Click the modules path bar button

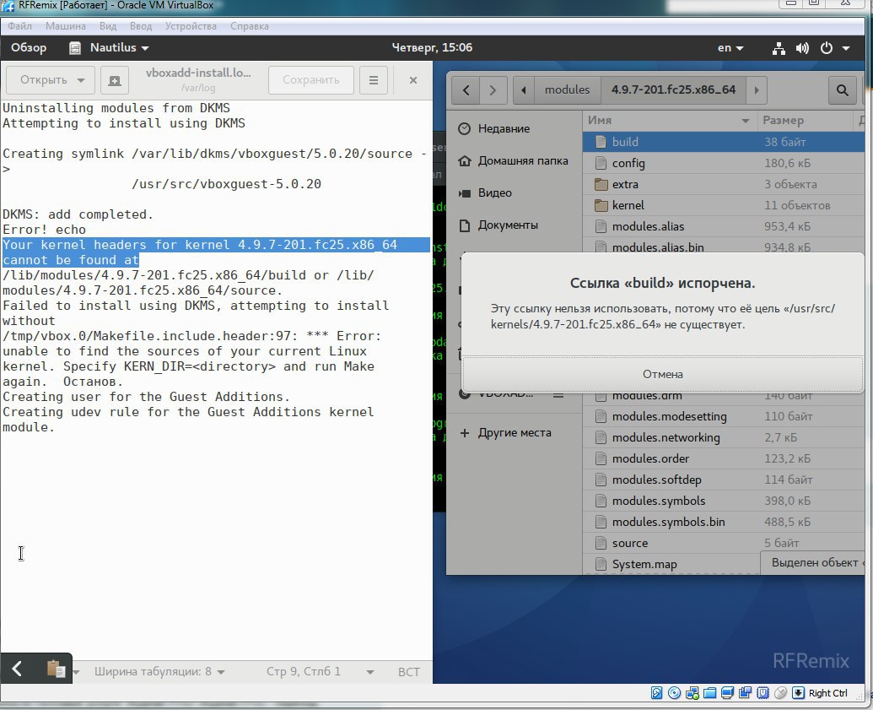[567, 89]
